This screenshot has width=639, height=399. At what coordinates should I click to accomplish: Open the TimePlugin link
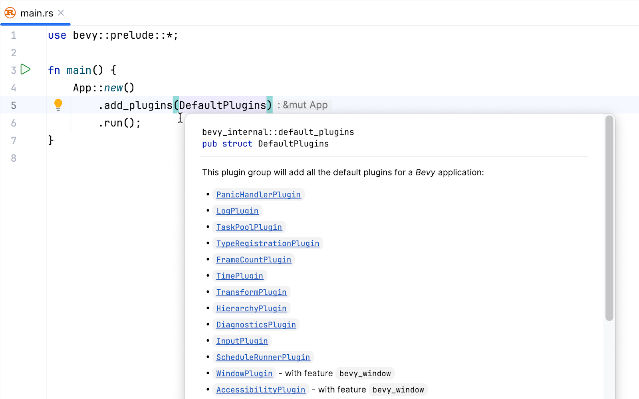(x=240, y=276)
